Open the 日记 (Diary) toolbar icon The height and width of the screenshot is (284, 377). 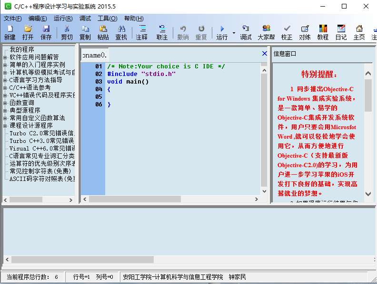click(x=341, y=32)
